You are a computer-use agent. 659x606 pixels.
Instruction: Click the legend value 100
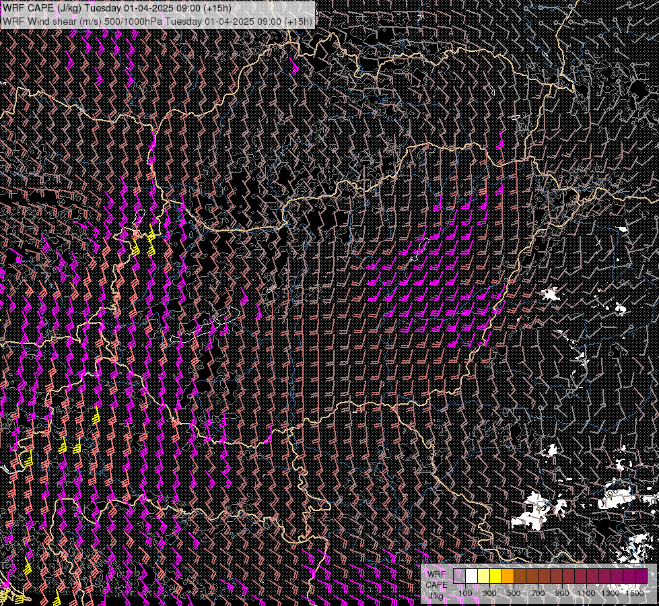pyautogui.click(x=465, y=593)
